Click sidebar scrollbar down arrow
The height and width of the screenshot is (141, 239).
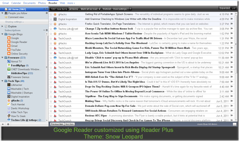(47, 120)
